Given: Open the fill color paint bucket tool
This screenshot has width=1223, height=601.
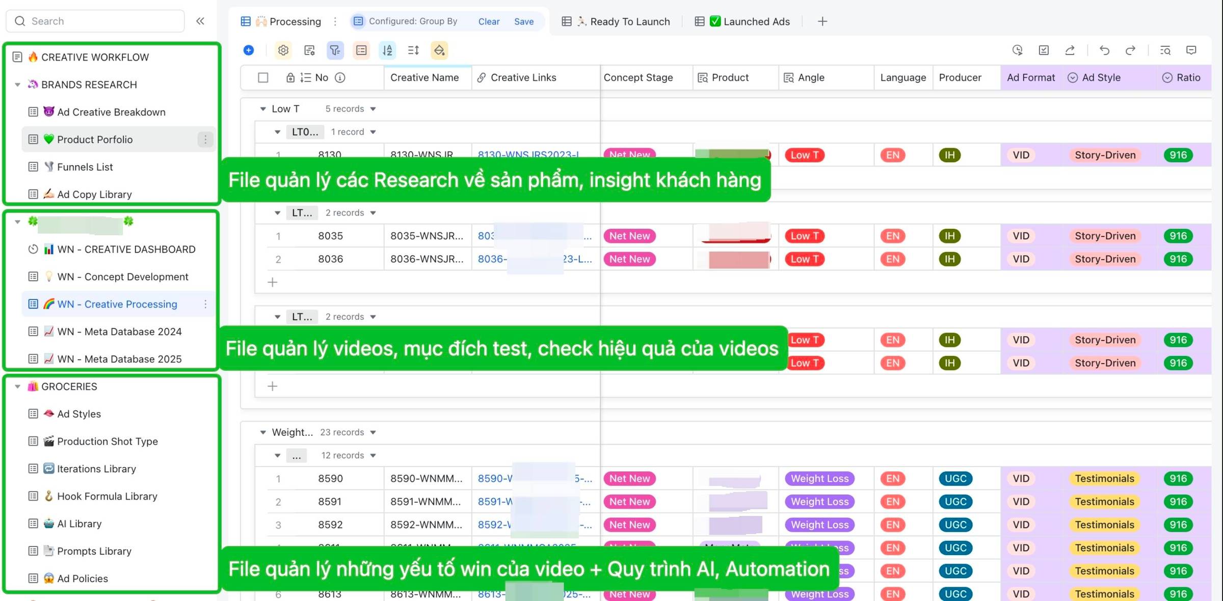Looking at the screenshot, I should (439, 50).
